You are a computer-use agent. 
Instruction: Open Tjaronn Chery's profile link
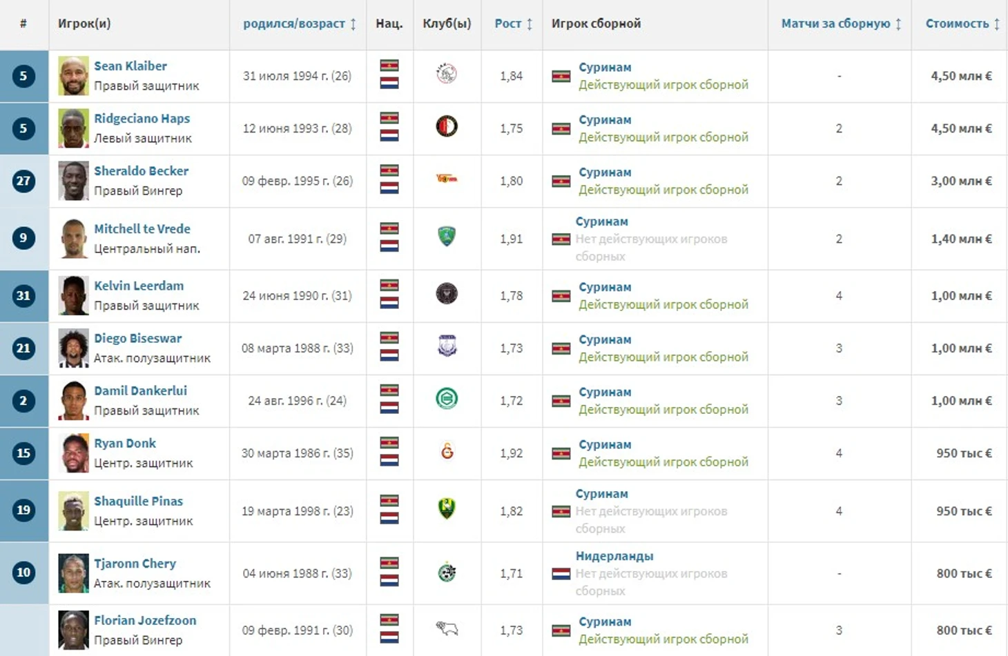135,564
